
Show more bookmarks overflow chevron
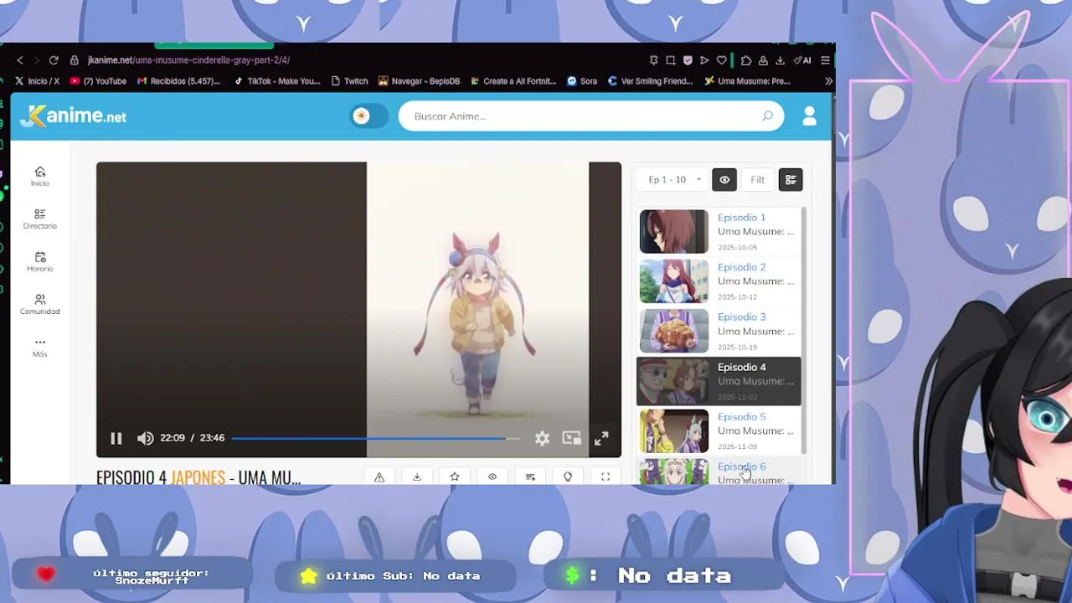tap(828, 81)
